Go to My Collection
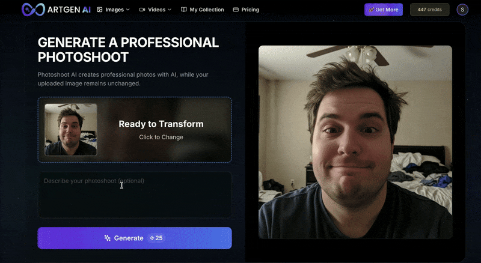Viewport: 481px width, 263px height. pos(203,10)
